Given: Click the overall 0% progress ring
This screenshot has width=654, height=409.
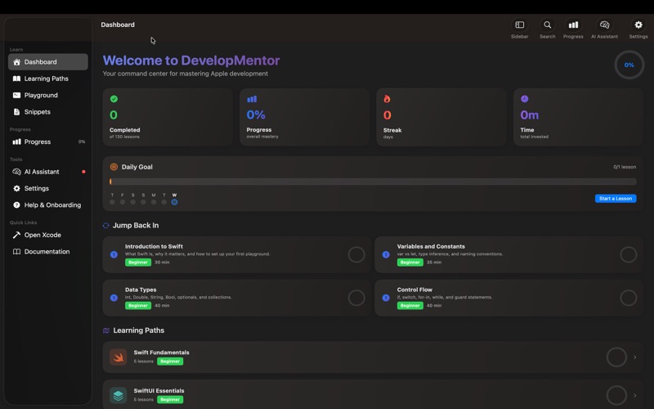Looking at the screenshot, I should [x=629, y=65].
